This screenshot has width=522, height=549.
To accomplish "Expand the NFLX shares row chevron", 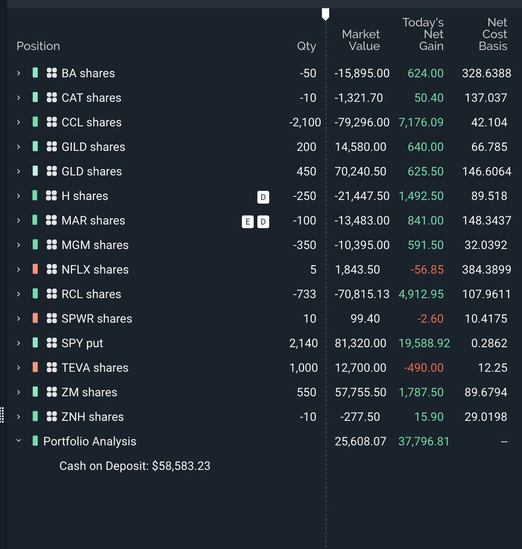I will tap(18, 269).
